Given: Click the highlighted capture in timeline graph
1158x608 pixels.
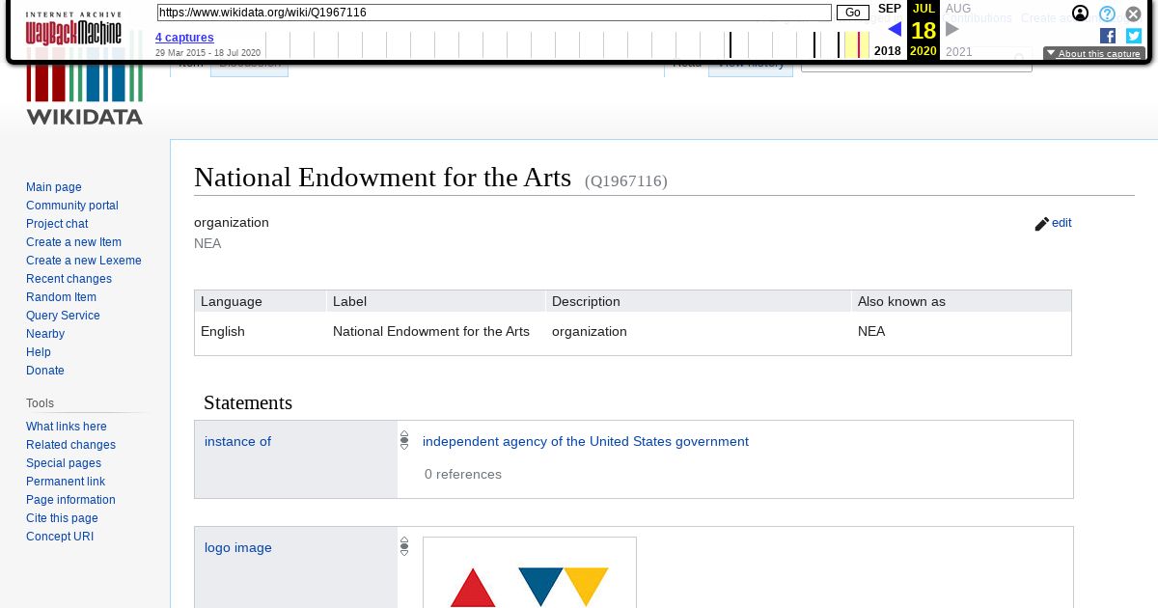Looking at the screenshot, I should [x=859, y=44].
